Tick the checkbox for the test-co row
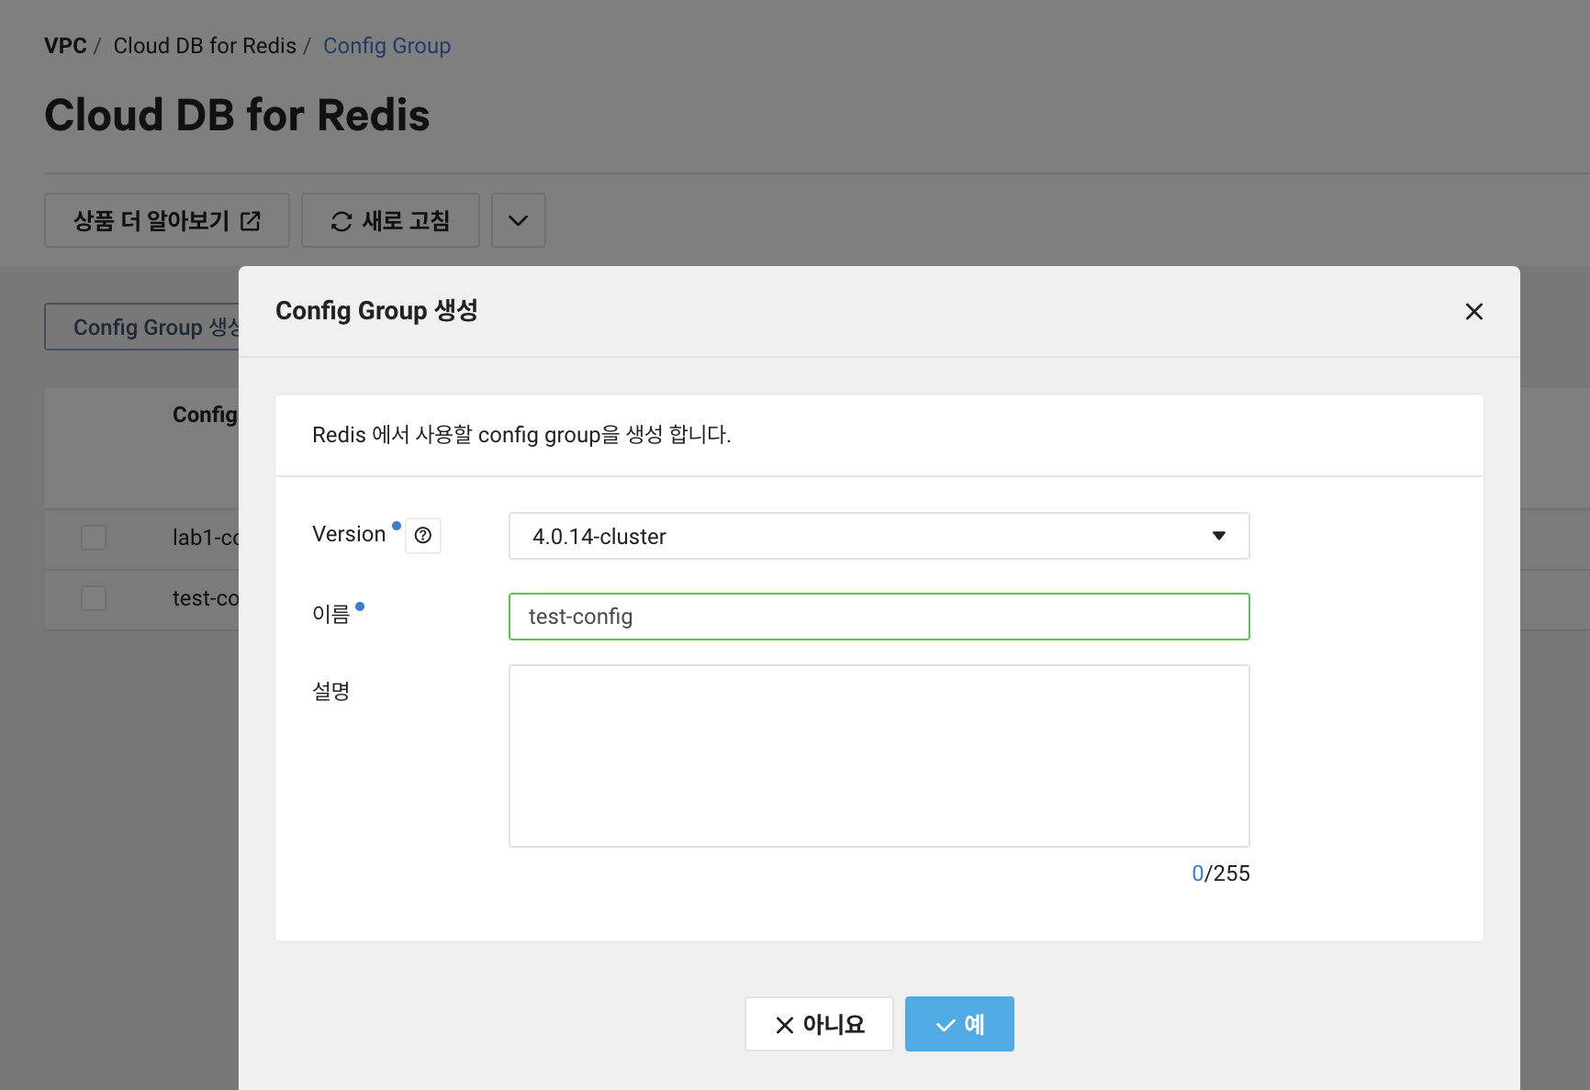This screenshot has width=1590, height=1090. pos(94,598)
